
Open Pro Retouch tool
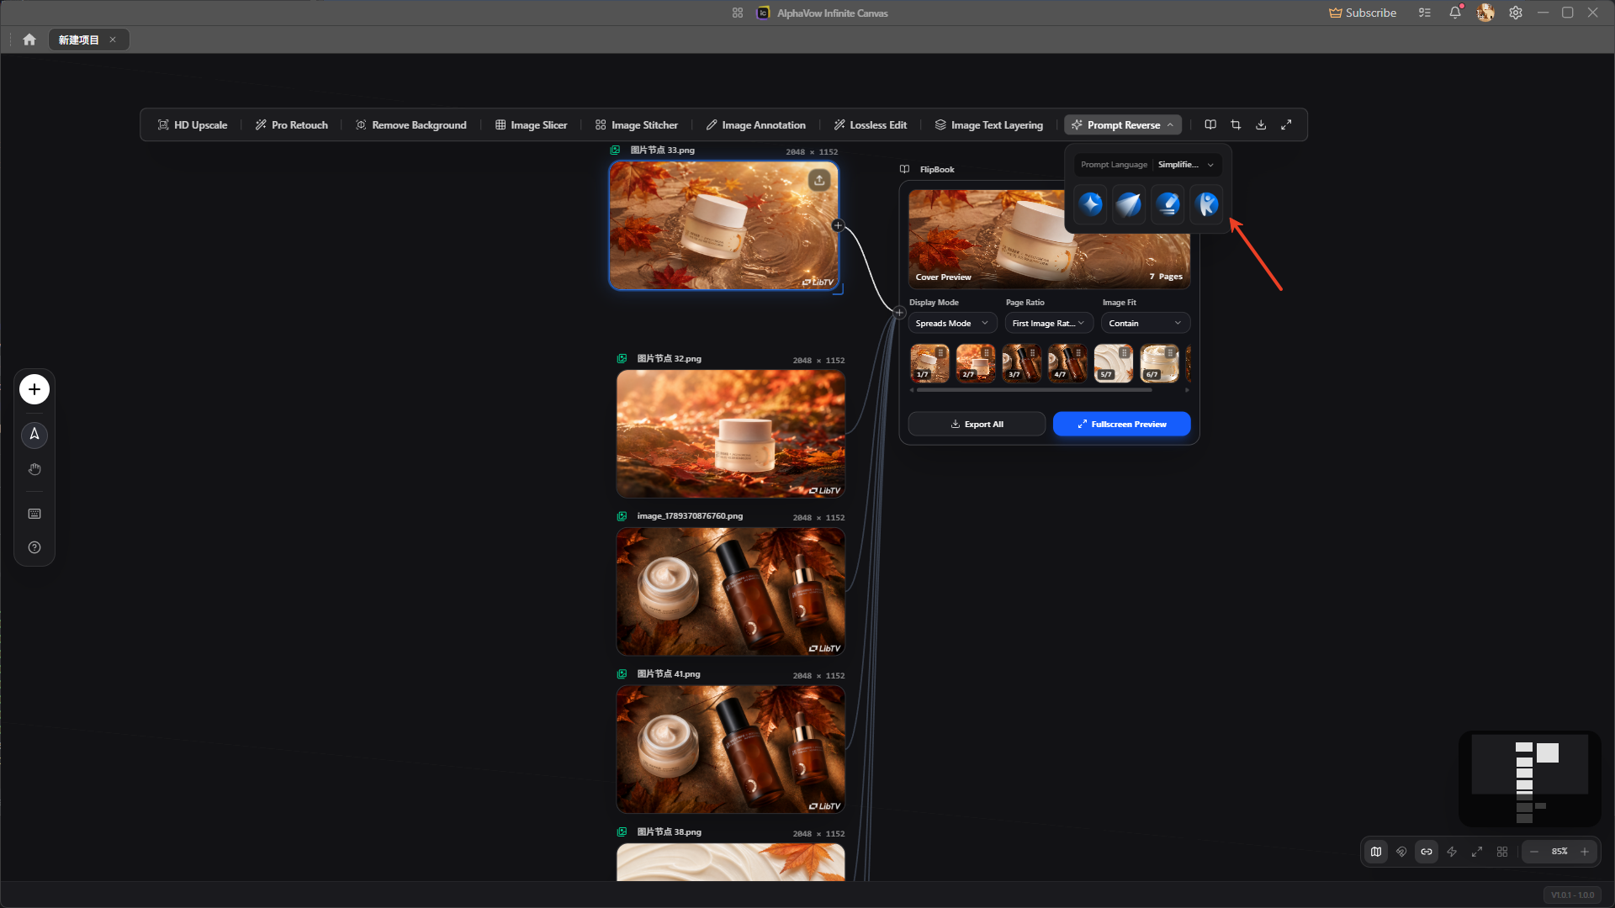(x=292, y=124)
